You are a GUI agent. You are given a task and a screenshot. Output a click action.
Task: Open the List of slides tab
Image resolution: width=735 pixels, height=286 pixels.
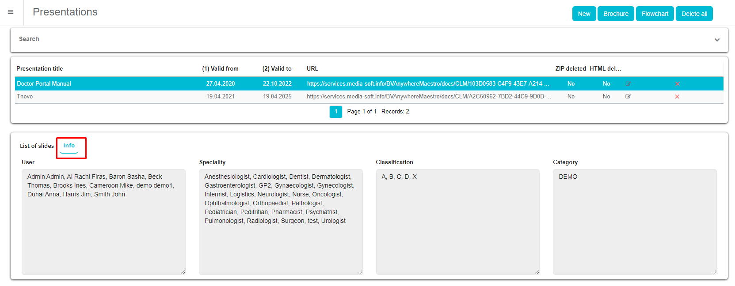pyautogui.click(x=37, y=146)
